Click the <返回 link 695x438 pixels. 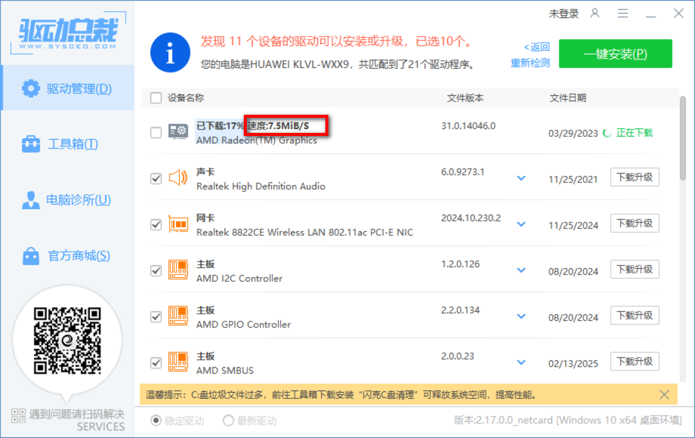click(537, 47)
